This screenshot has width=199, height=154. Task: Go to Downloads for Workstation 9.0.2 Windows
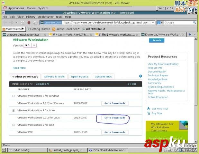click(x=115, y=103)
